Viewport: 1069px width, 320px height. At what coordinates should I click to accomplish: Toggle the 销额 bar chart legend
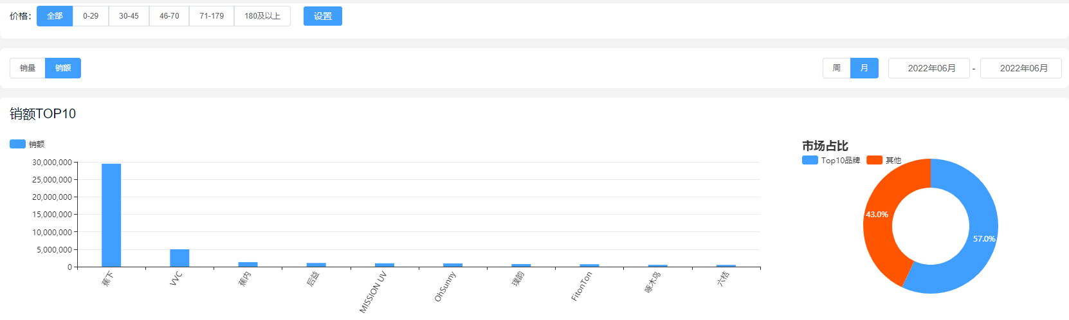coord(27,144)
